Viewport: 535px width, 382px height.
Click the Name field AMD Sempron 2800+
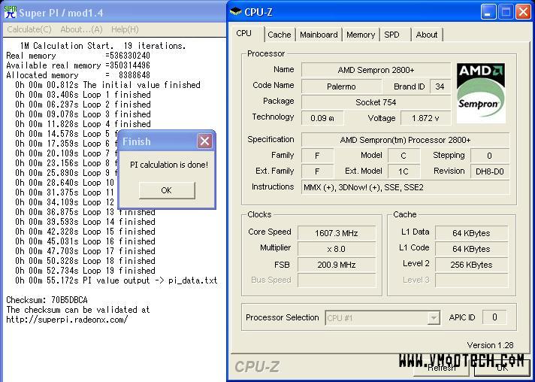pos(376,70)
